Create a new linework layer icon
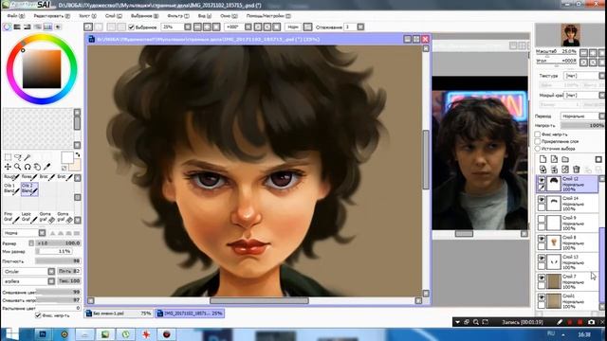This screenshot has height=341, width=607. coord(554,159)
